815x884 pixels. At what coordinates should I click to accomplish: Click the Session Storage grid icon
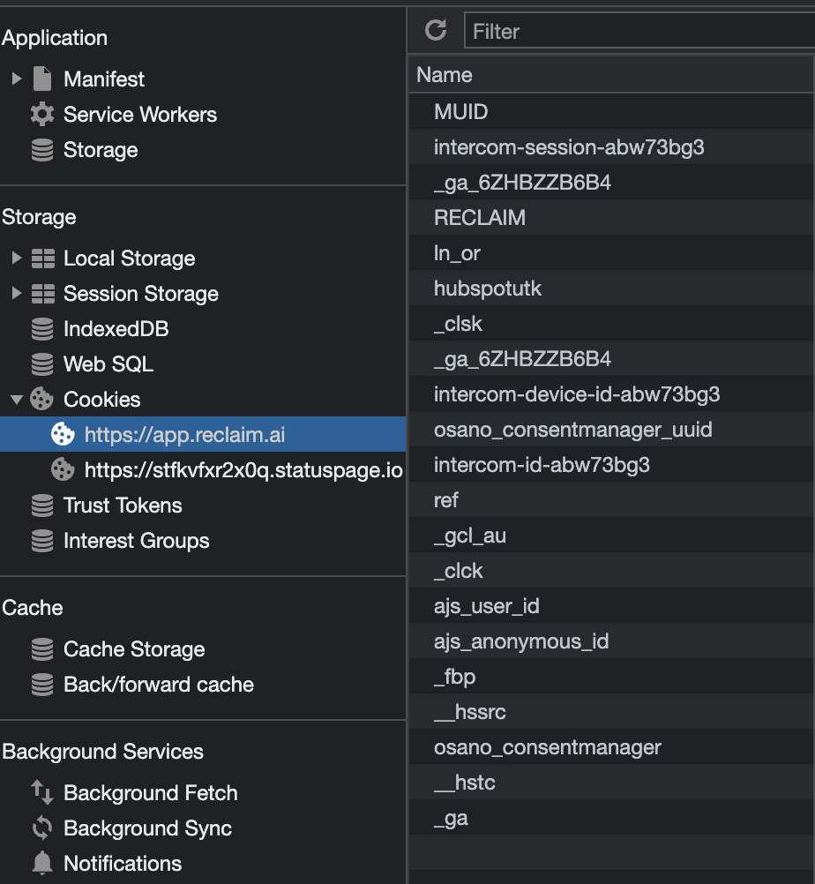(43, 294)
